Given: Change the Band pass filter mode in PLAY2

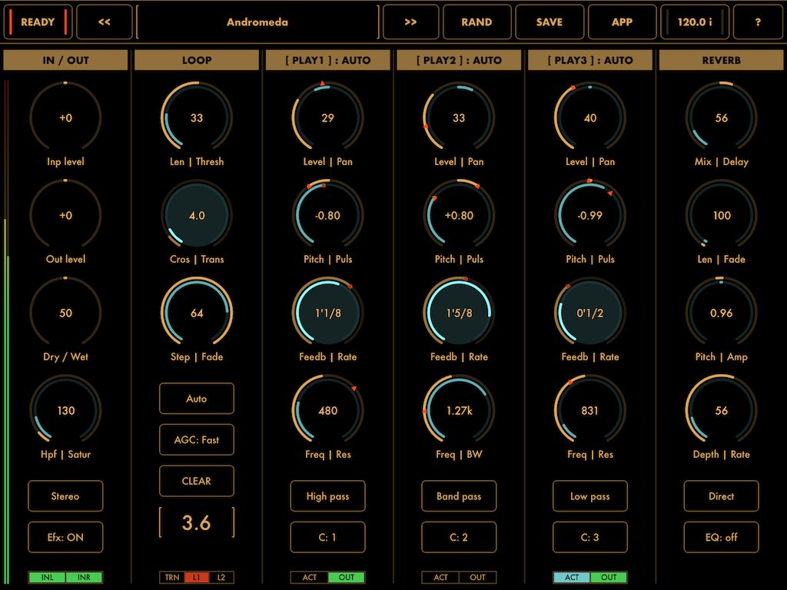Looking at the screenshot, I should click(x=459, y=496).
